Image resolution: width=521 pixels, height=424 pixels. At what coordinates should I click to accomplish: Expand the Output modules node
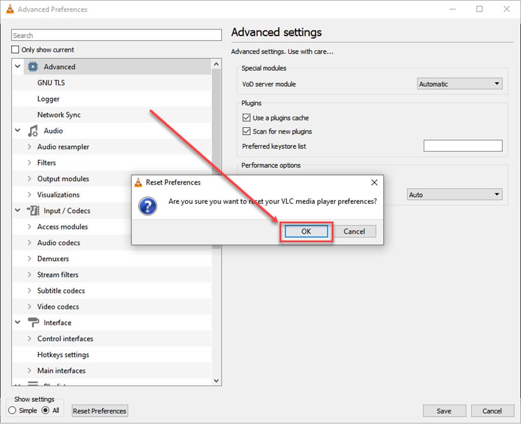pos(30,178)
